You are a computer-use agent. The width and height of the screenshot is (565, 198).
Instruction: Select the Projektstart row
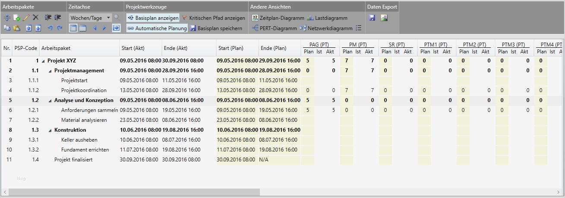pos(282,80)
